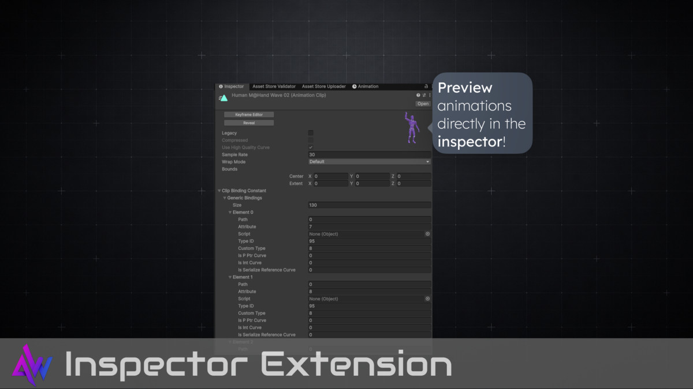Click the Wrap Mode label

point(233,162)
